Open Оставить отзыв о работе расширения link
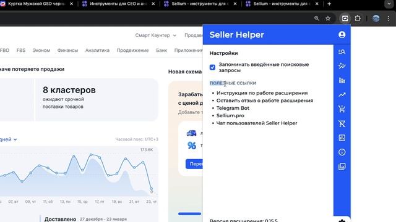Viewport: 396px width, 222px height. point(265,101)
